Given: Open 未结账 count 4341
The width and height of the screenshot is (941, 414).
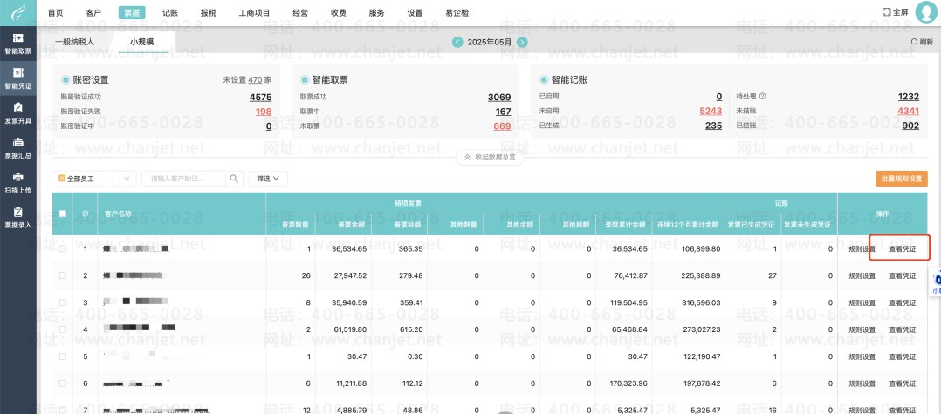Looking at the screenshot, I should [908, 111].
